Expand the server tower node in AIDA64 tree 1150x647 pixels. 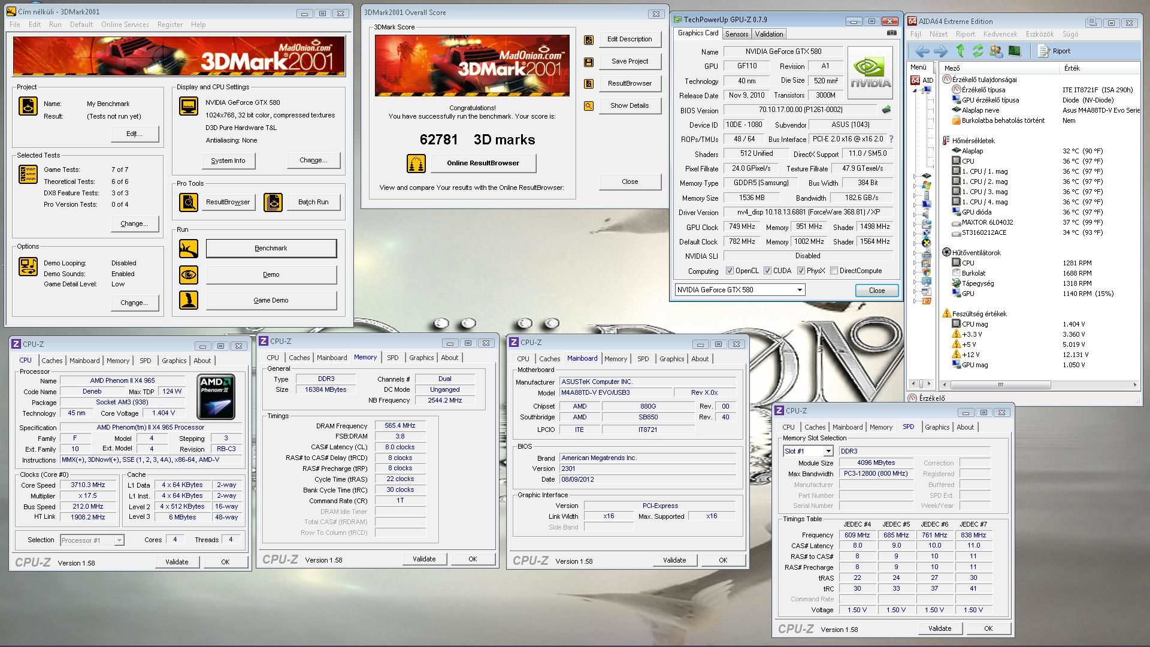pyautogui.click(x=915, y=195)
